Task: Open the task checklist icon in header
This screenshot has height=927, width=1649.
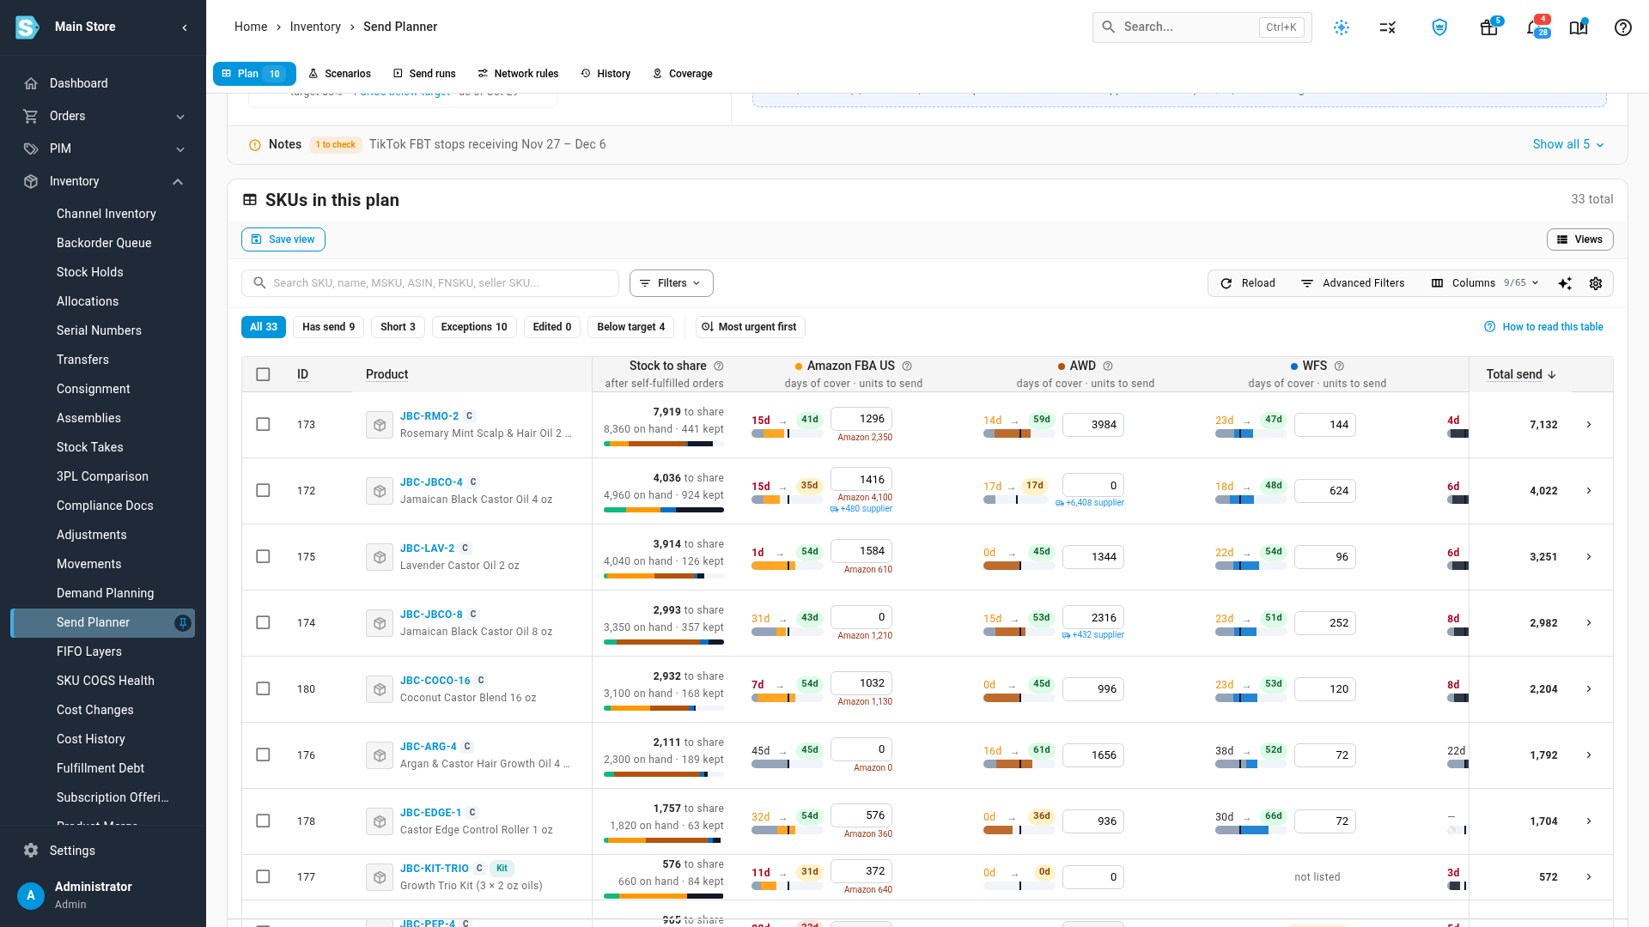Action: pos(1388,27)
